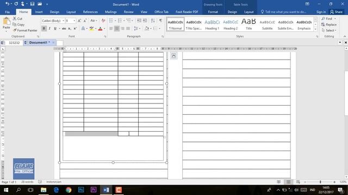
Task: Activate the Format Painter tool
Action: (x=25, y=30)
